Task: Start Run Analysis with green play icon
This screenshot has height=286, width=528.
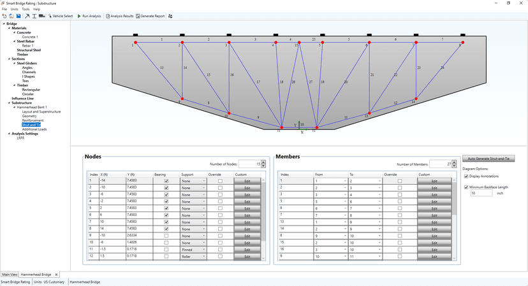Action: pyautogui.click(x=89, y=16)
